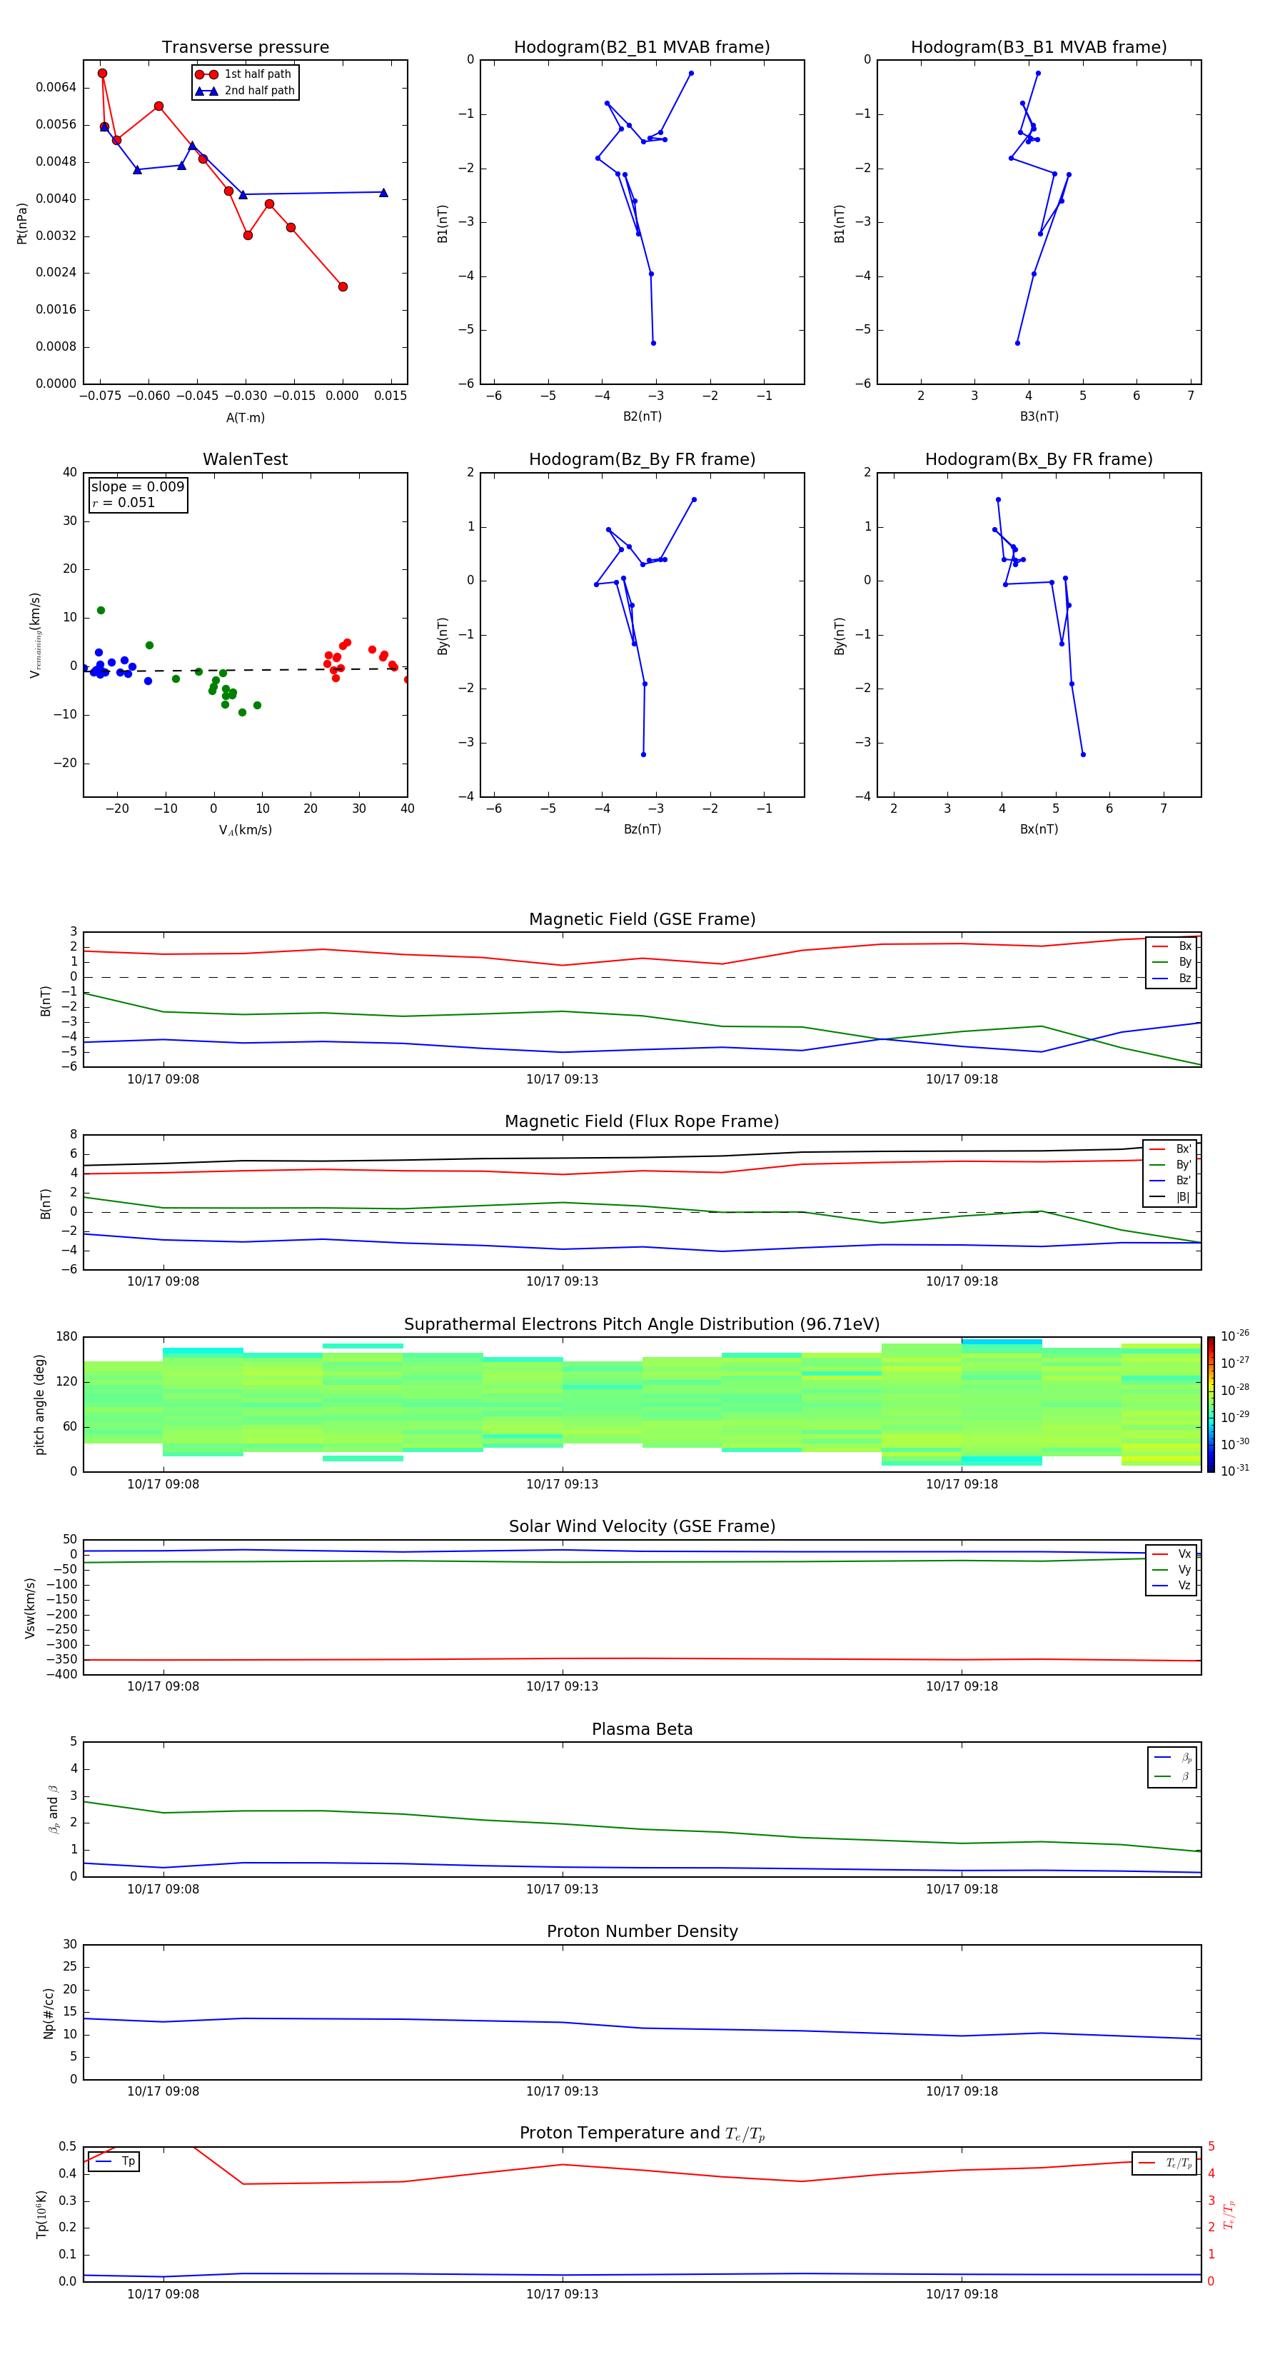Click the "Magnetic Field (Flux Rope Frame)" title
The height and width of the screenshot is (2357, 1285).
click(642, 1122)
